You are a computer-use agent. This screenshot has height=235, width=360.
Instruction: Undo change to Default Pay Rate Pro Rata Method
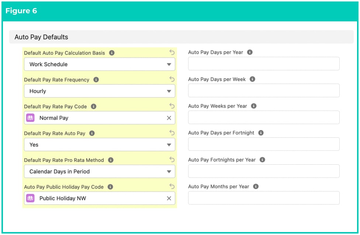click(x=172, y=159)
